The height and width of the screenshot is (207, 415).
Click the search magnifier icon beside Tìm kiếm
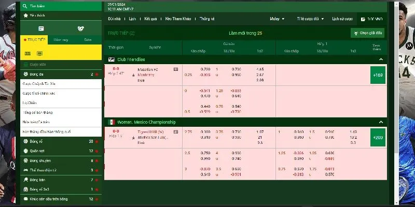click(x=25, y=6)
